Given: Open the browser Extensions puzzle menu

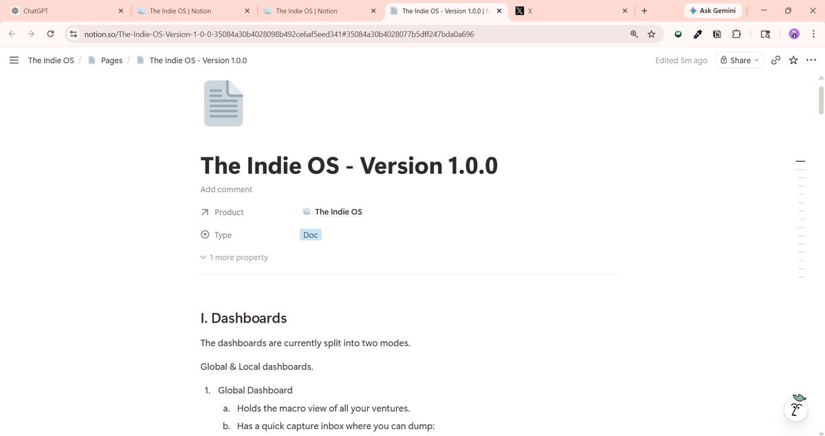Looking at the screenshot, I should [736, 34].
